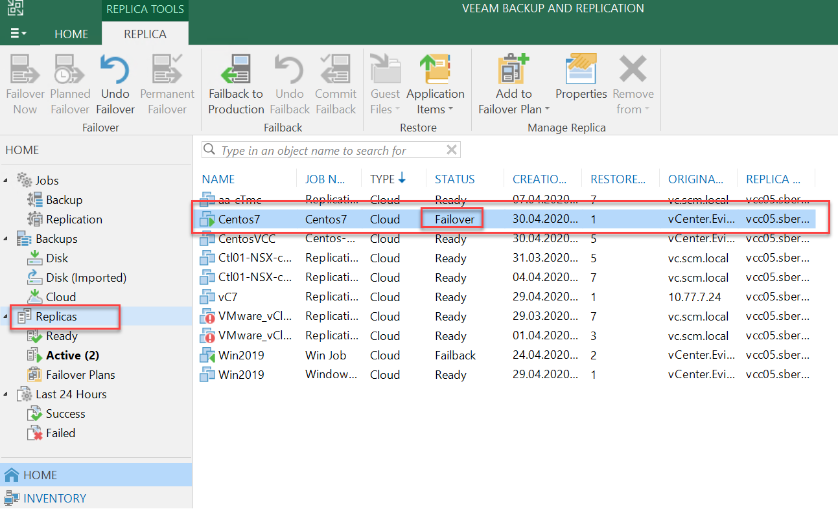Select Disk under Backups
Screen dimensions: 838x509
[x=57, y=258]
